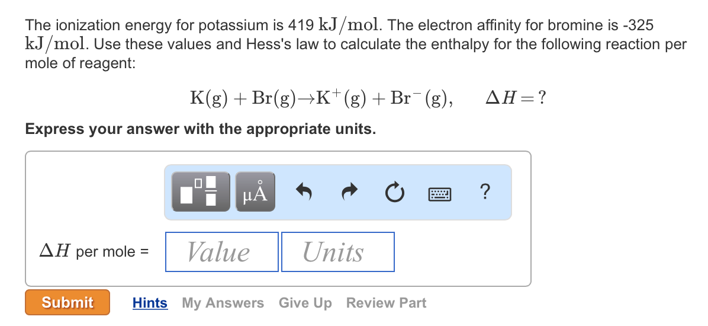Open the Hints link
Screen dimensions: 708x326
[150, 303]
